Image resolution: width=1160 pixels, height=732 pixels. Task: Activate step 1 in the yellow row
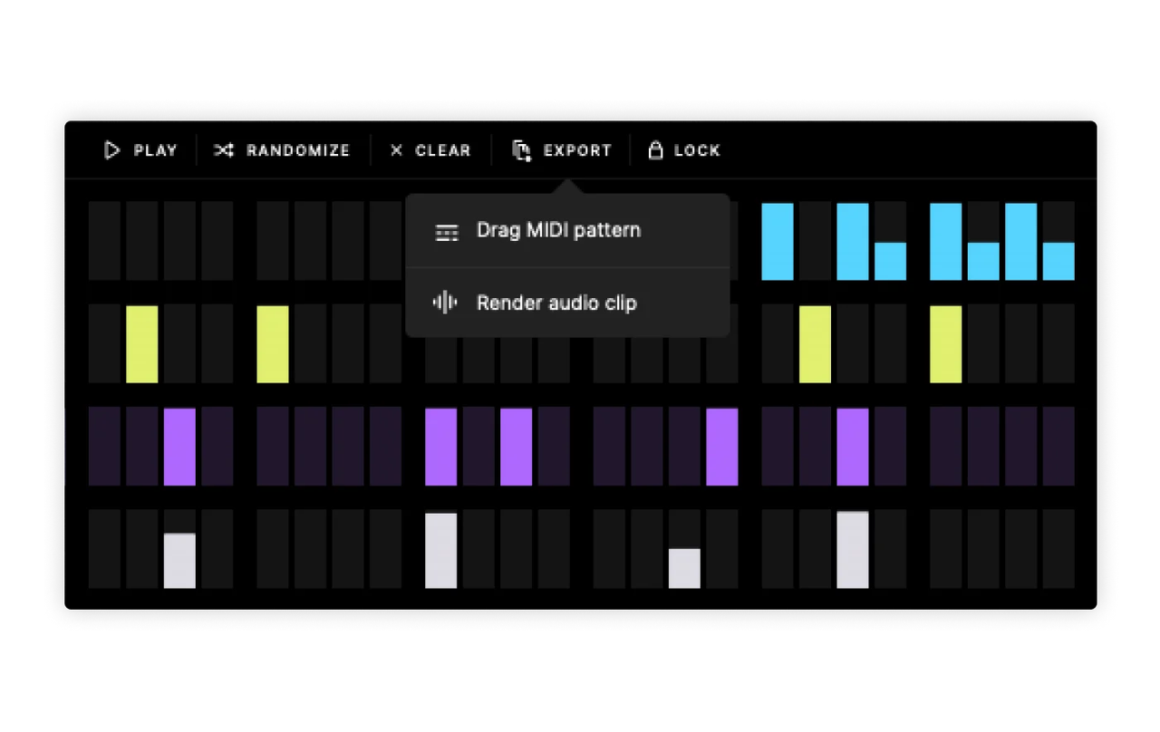(104, 344)
